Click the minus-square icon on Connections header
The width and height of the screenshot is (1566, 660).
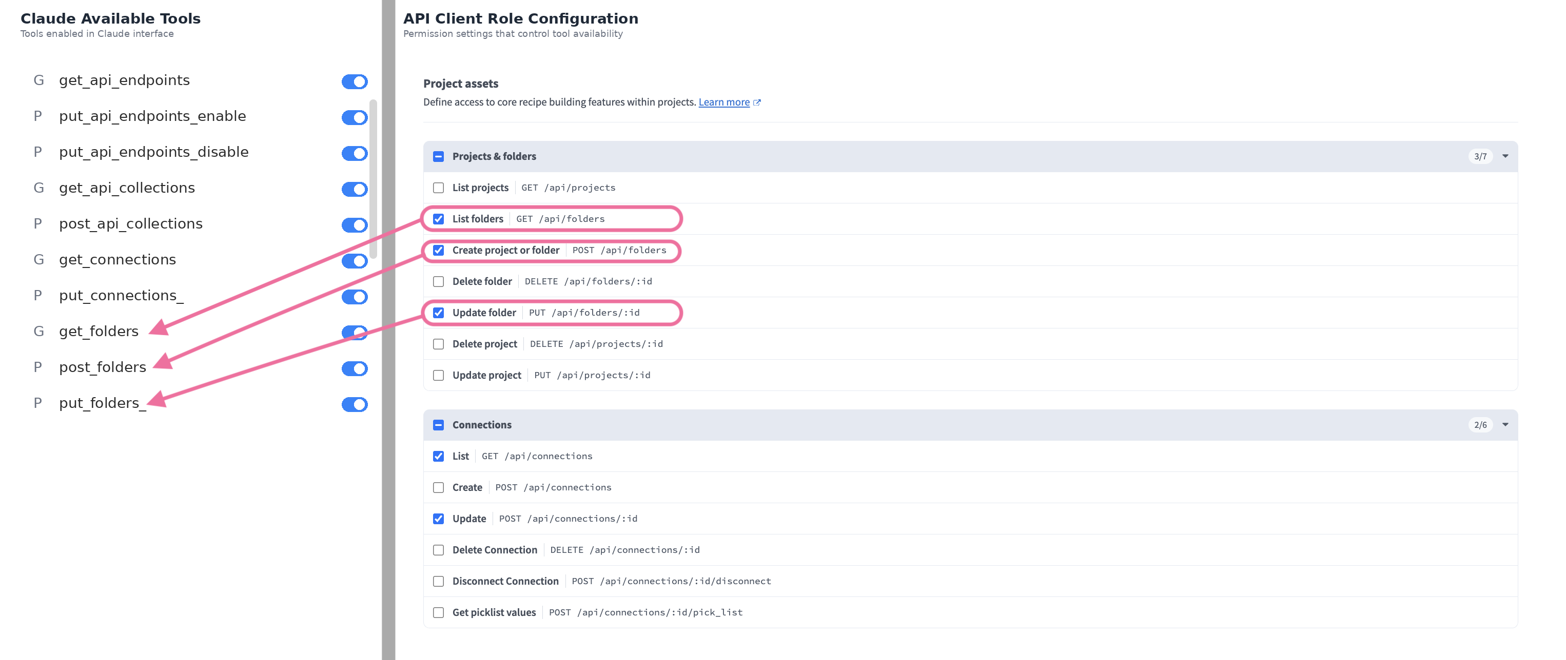coord(438,425)
